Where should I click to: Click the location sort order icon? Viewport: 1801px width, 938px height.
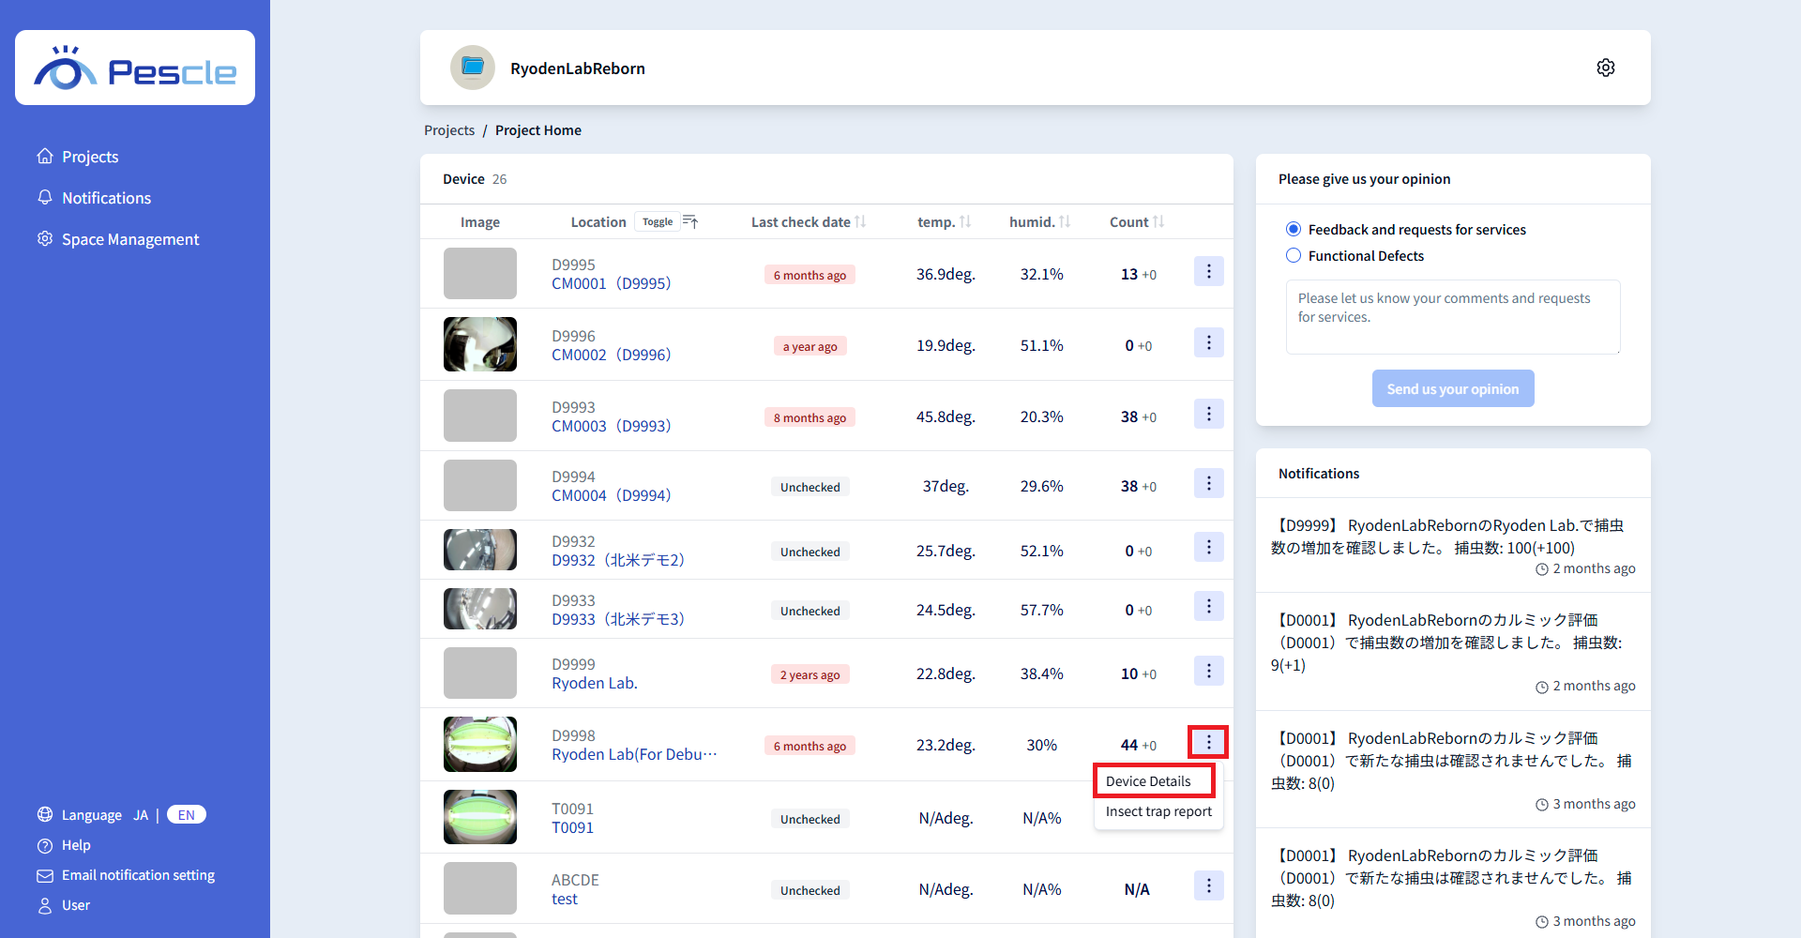690,222
